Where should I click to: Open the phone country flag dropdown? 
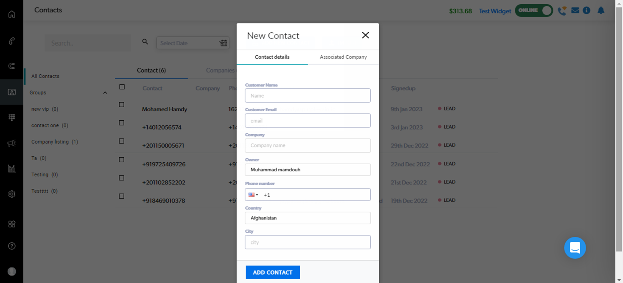[253, 195]
